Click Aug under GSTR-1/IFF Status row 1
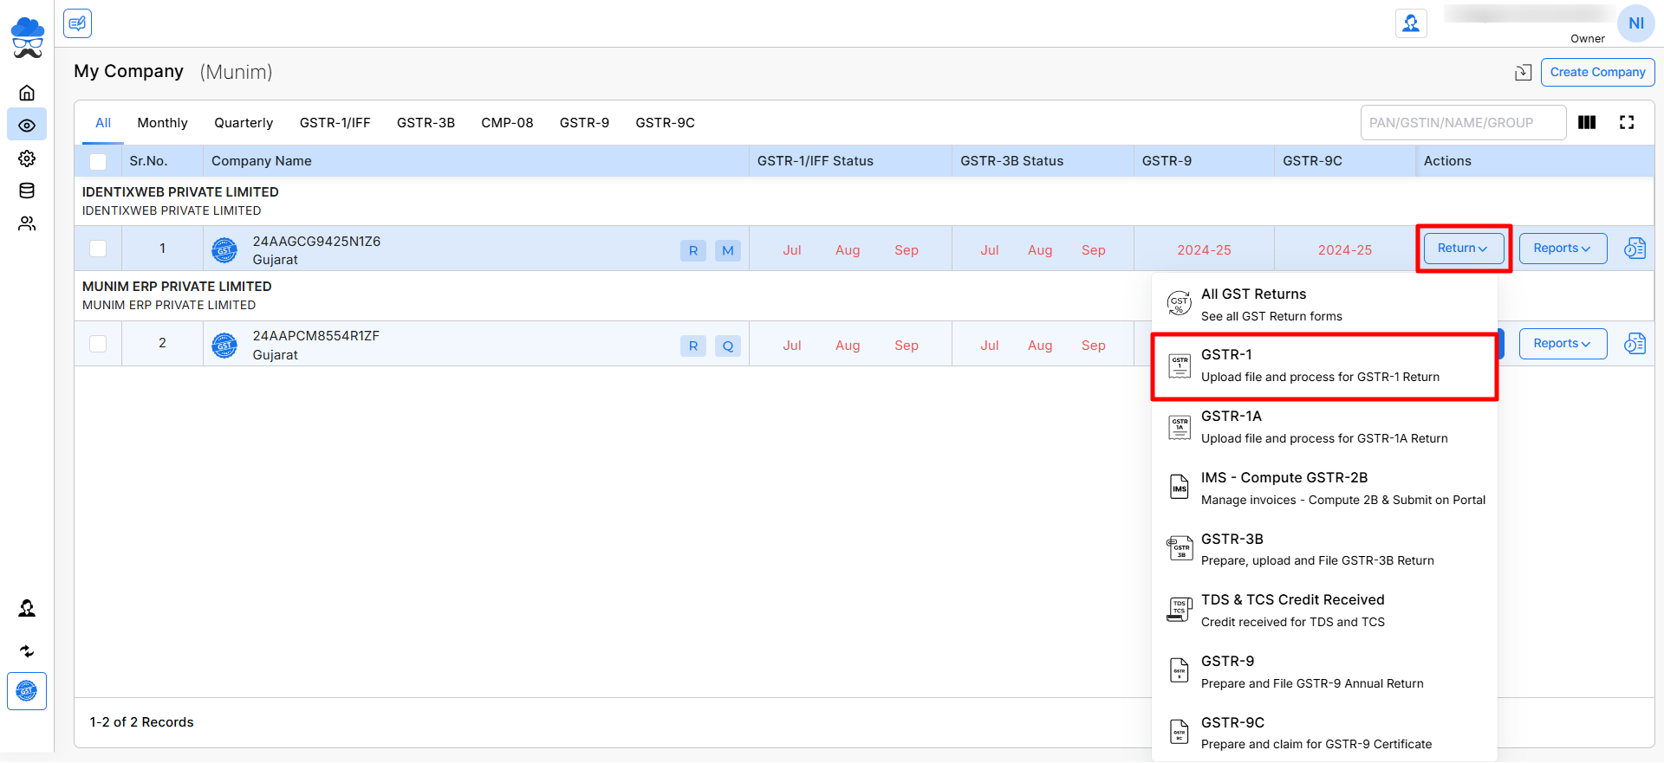Screen dimensions: 1664x763 click(x=848, y=250)
